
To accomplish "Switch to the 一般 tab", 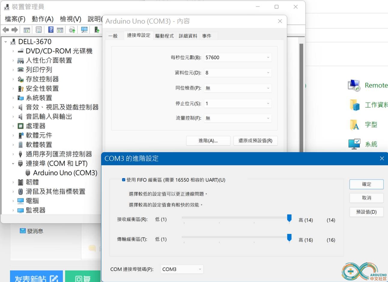I will point(113,36).
